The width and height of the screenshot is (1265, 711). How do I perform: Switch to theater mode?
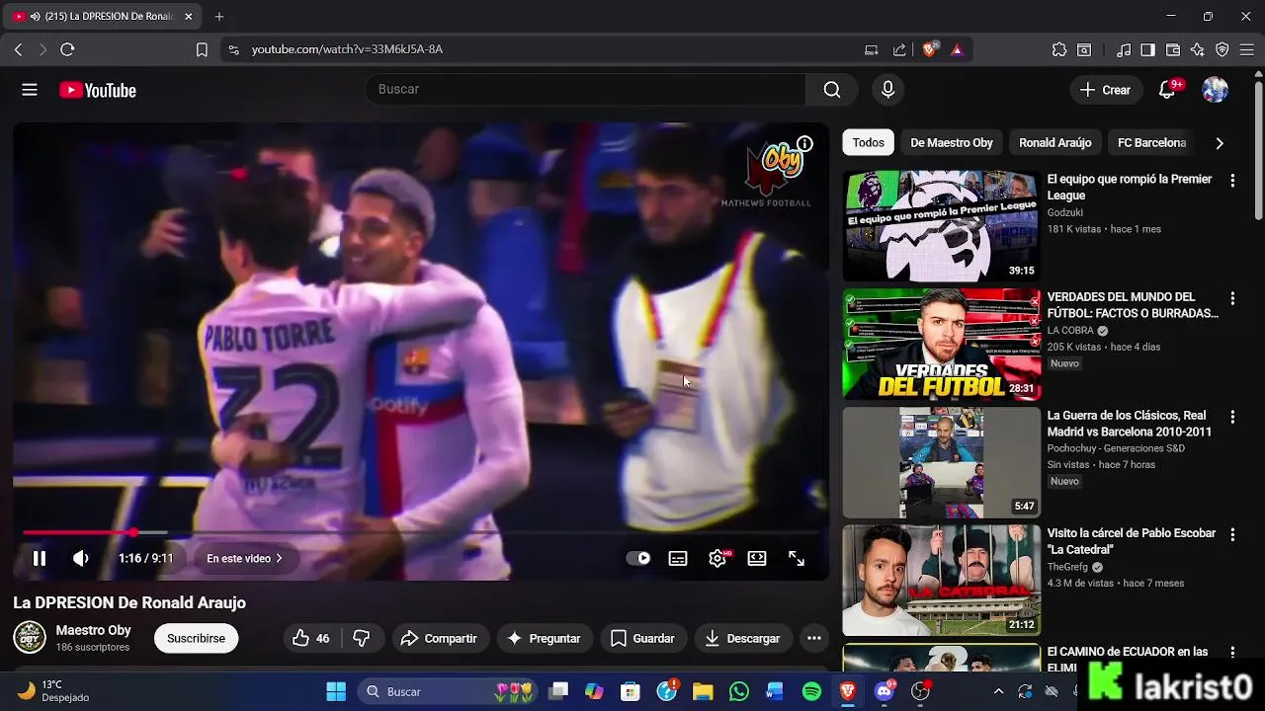[x=757, y=558]
